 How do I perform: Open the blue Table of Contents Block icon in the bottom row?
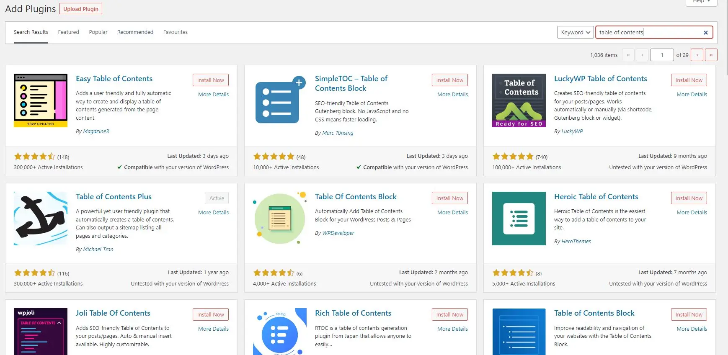tap(519, 332)
